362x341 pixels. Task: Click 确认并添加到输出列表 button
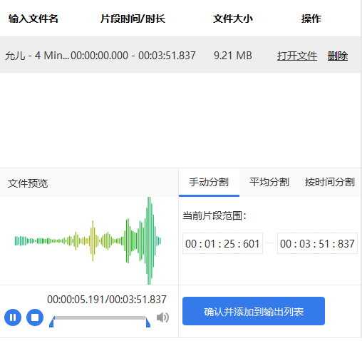[x=254, y=311]
